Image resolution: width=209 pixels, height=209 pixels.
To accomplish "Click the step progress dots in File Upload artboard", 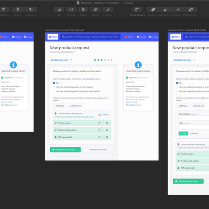I will pyautogui.click(x=103, y=60).
